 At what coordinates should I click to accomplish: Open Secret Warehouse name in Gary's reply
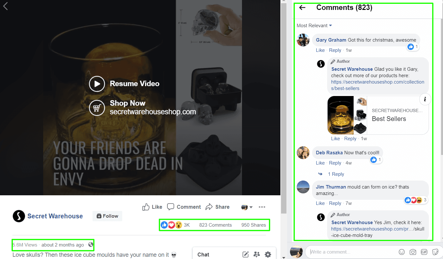click(352, 69)
